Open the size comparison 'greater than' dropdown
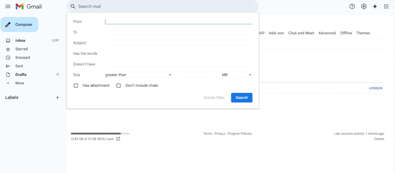 [138, 75]
